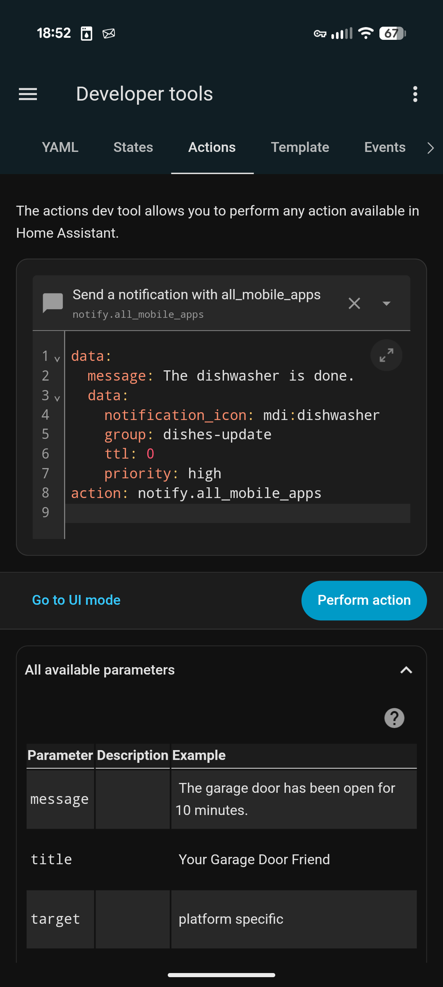
Task: Click line 2 containing the message text
Action: point(217,375)
